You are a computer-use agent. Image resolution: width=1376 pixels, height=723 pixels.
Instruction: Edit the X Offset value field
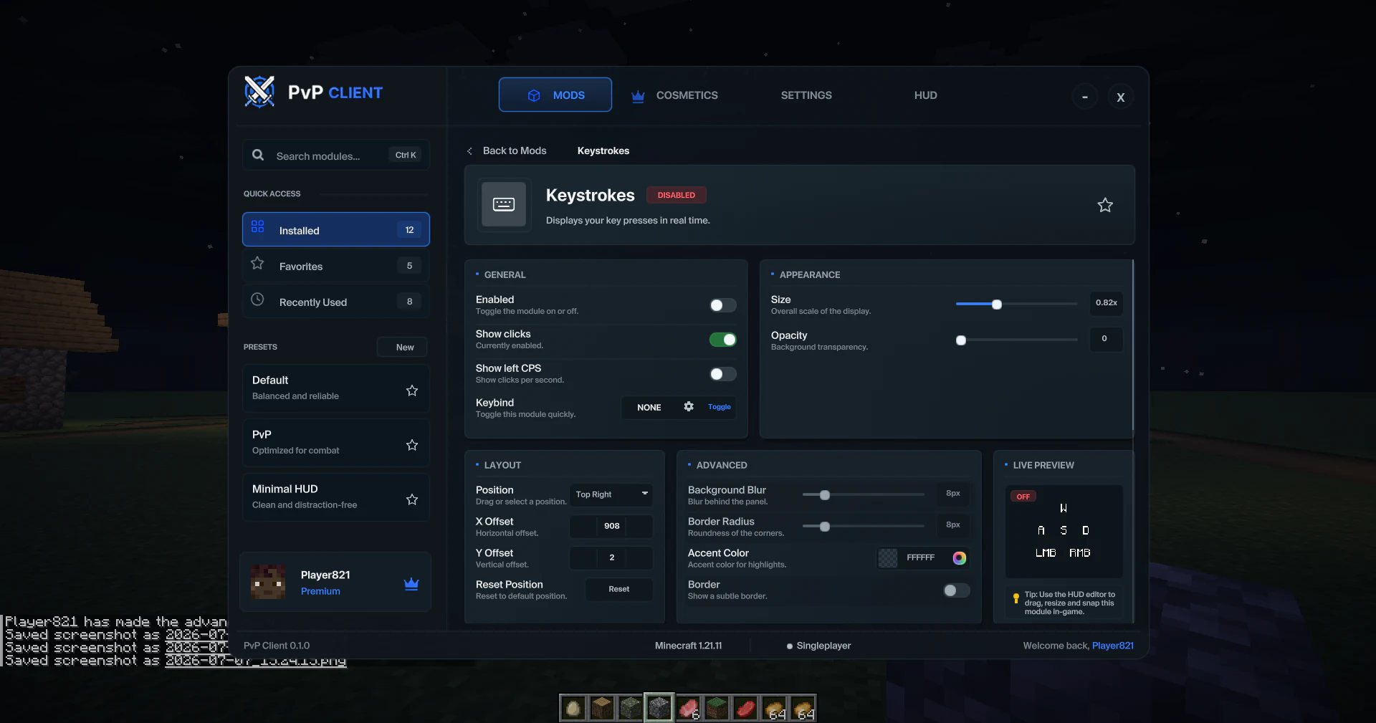[611, 526]
